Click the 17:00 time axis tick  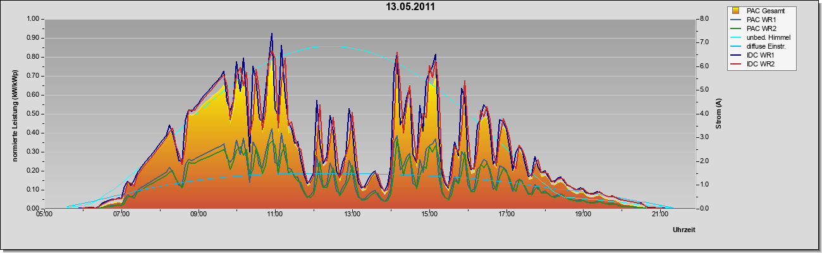(506, 214)
